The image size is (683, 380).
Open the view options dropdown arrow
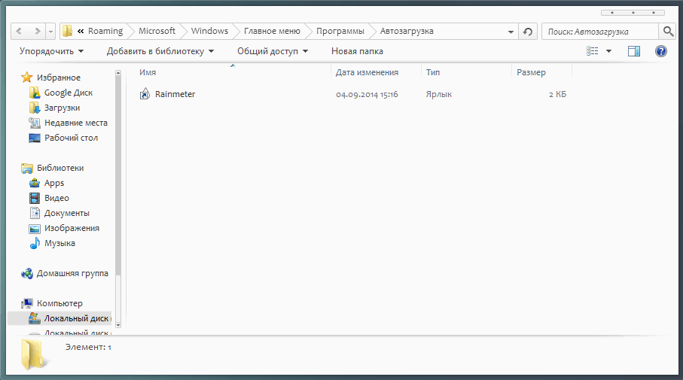[x=608, y=51]
